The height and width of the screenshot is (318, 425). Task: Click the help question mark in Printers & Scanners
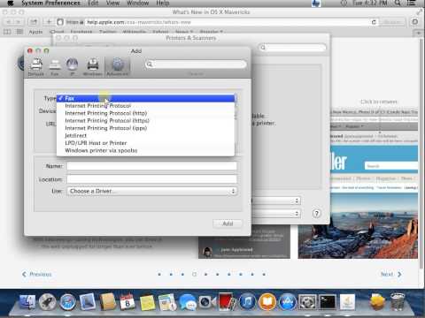[316, 214]
